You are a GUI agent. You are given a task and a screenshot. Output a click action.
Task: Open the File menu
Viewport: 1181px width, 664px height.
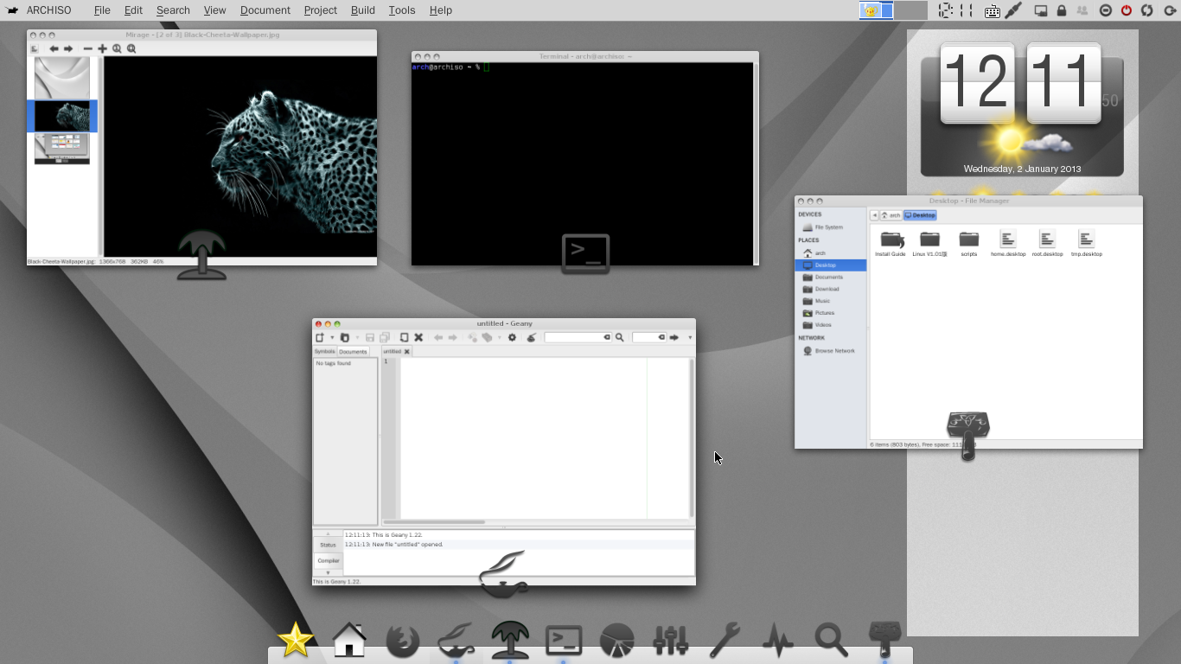[x=102, y=10]
